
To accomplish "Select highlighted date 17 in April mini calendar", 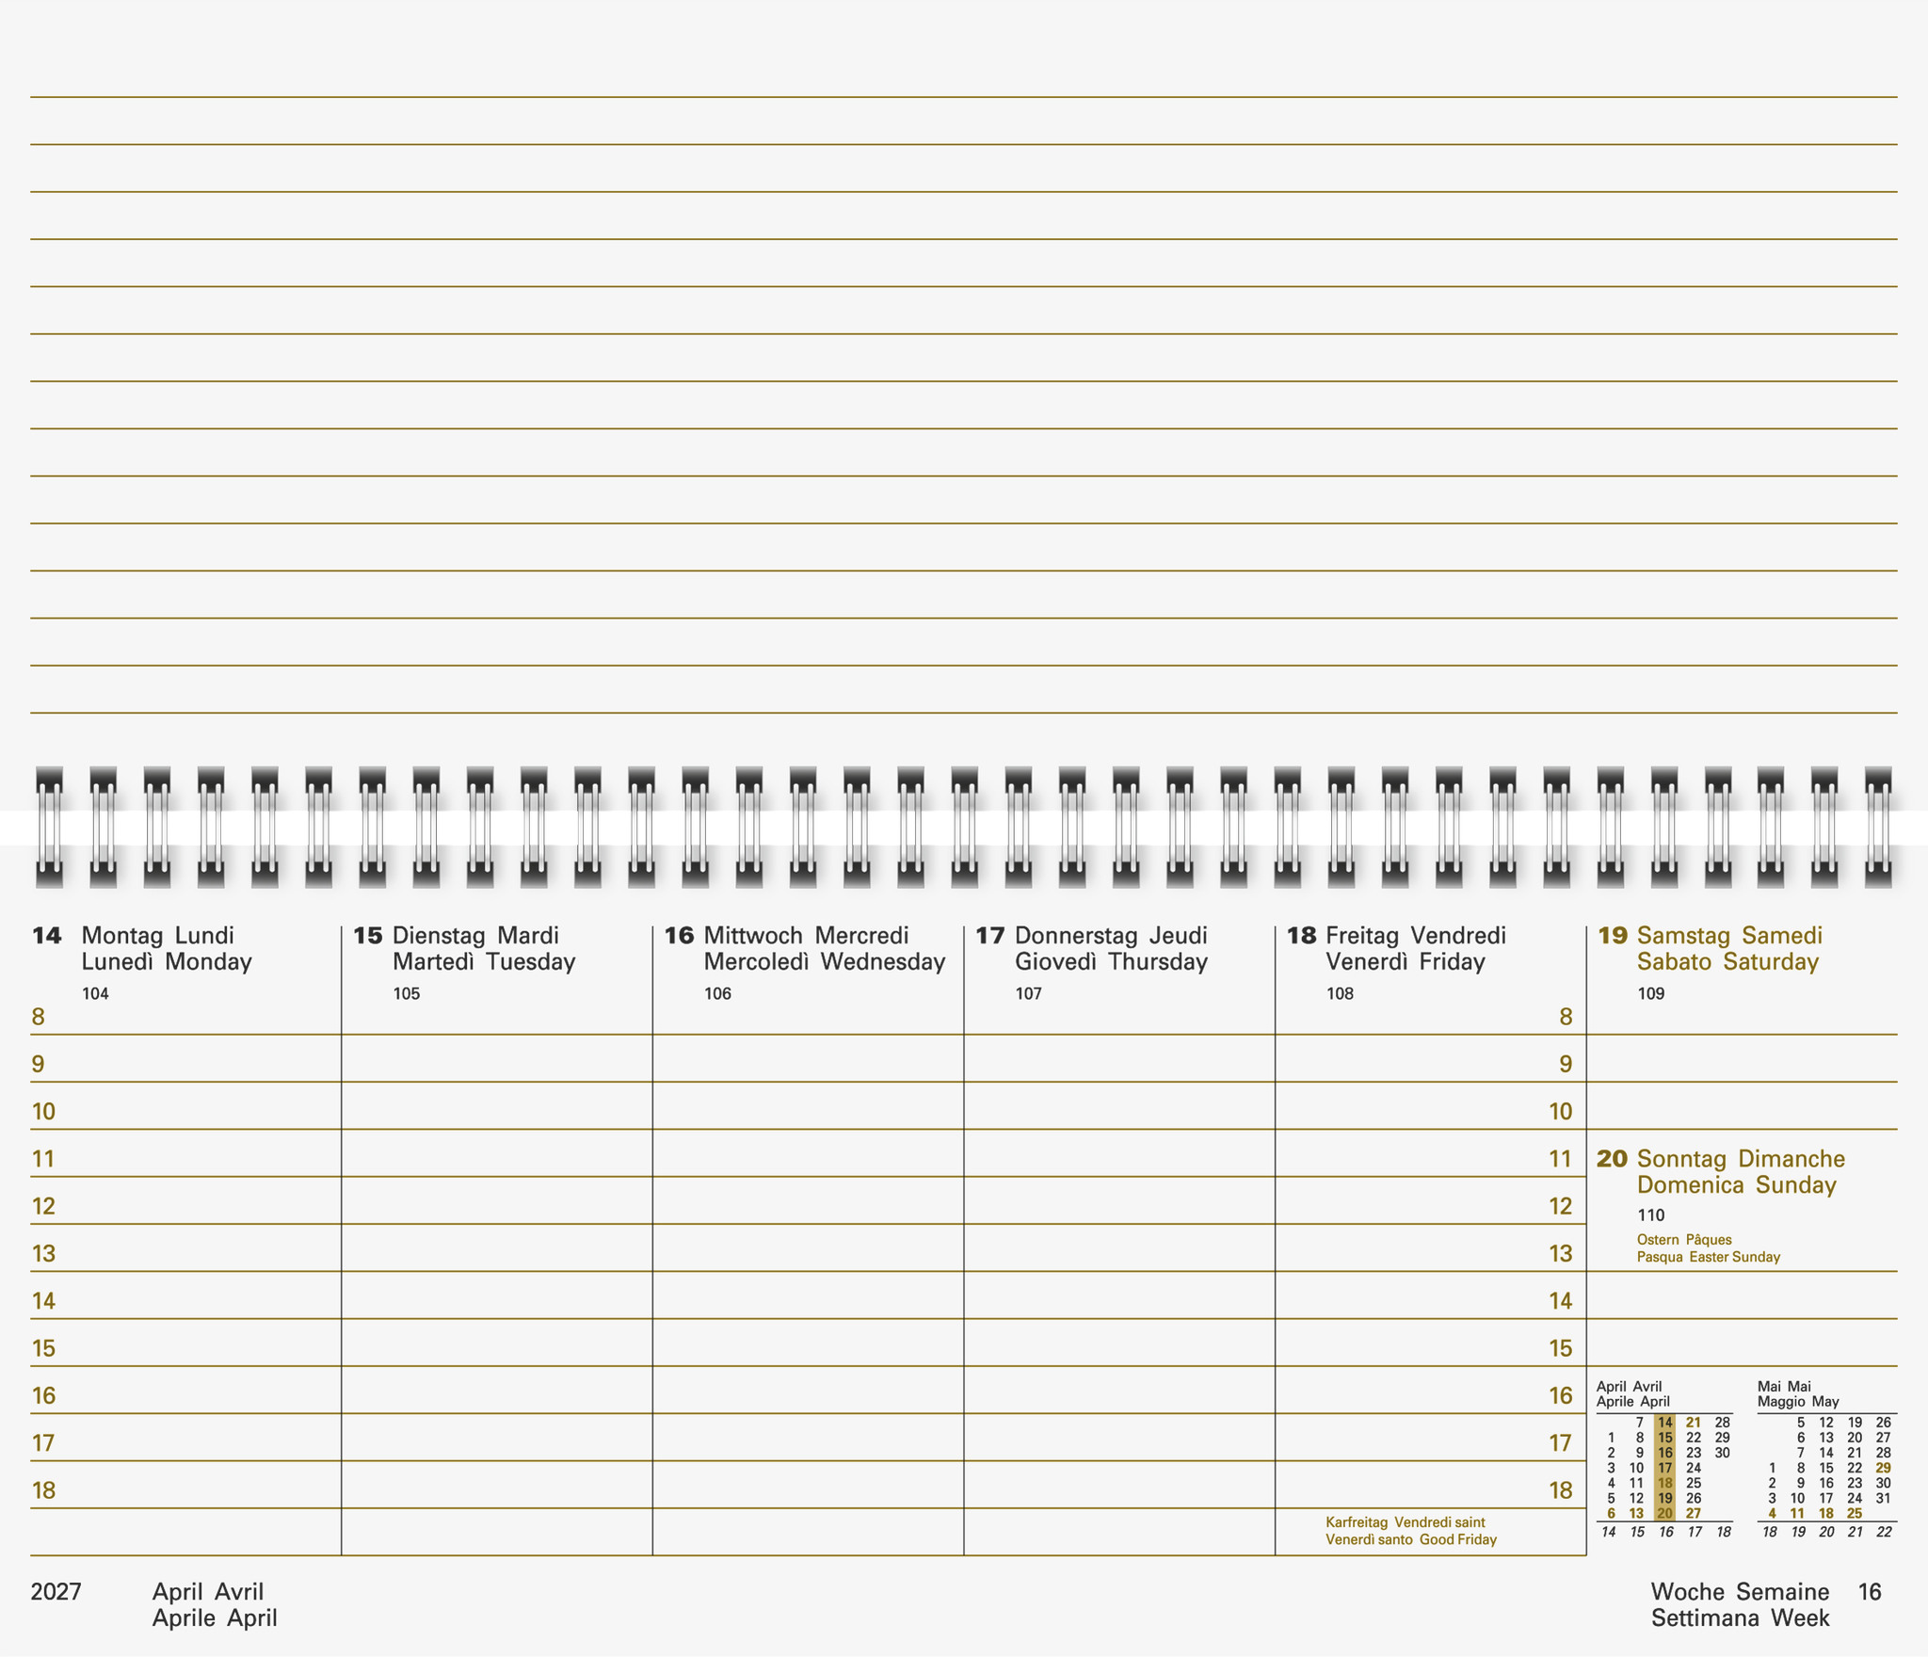I will (x=1664, y=1468).
